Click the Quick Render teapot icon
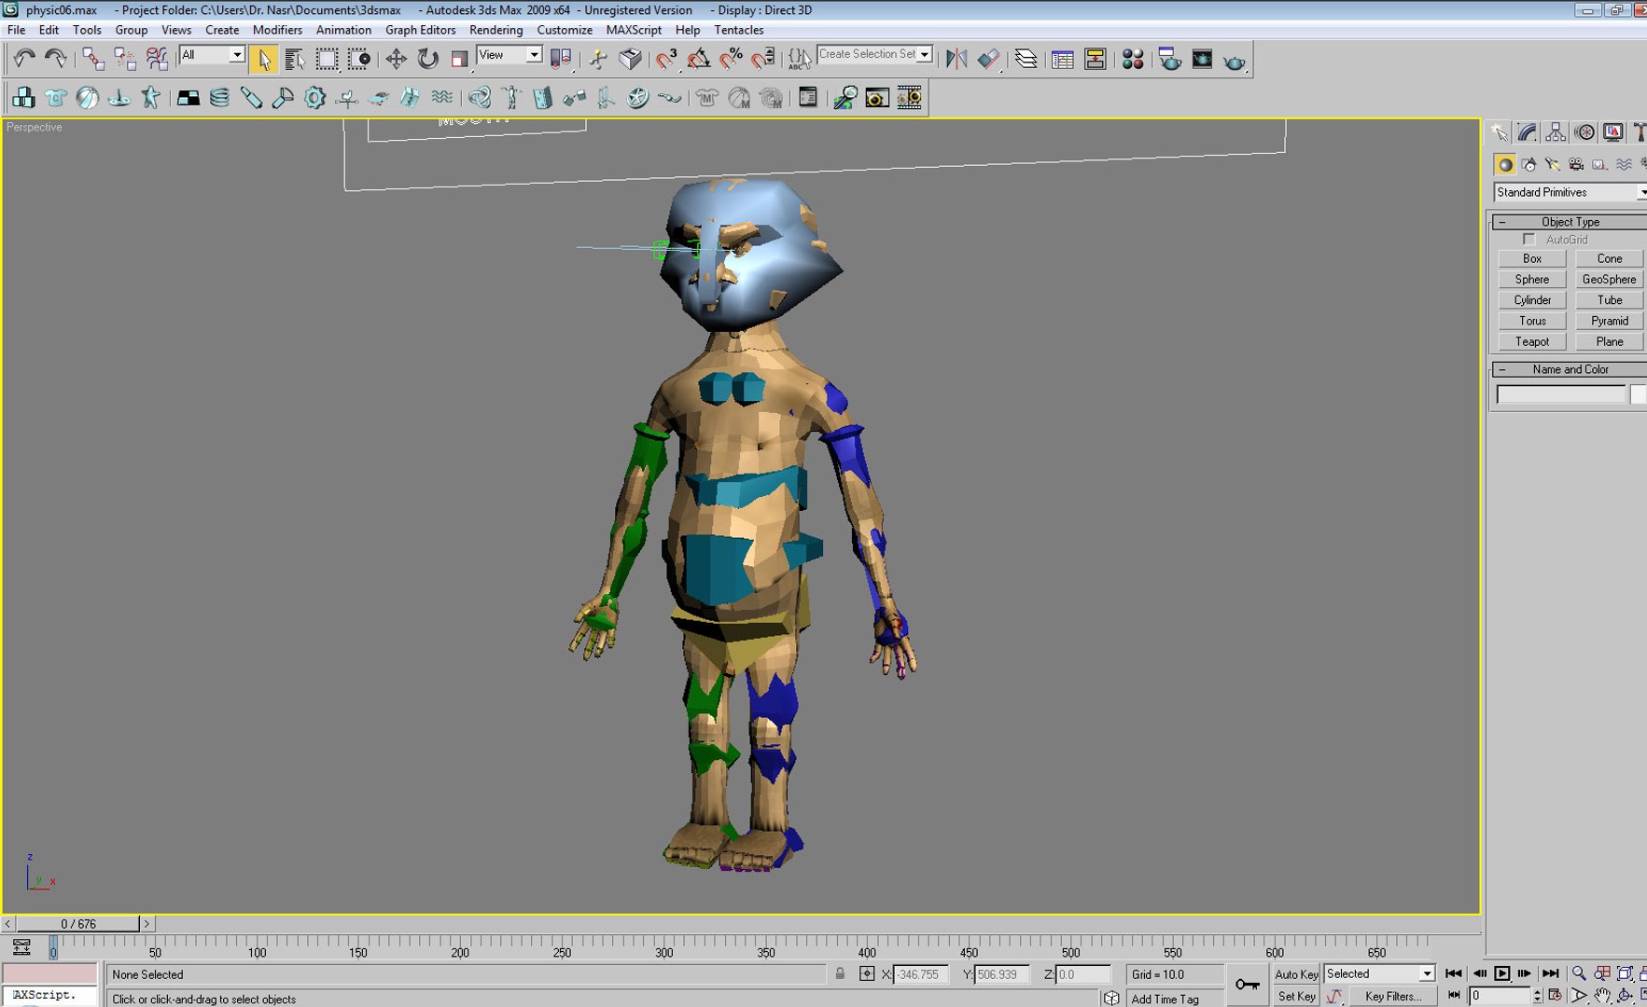This screenshot has width=1647, height=1007. coord(1234,62)
